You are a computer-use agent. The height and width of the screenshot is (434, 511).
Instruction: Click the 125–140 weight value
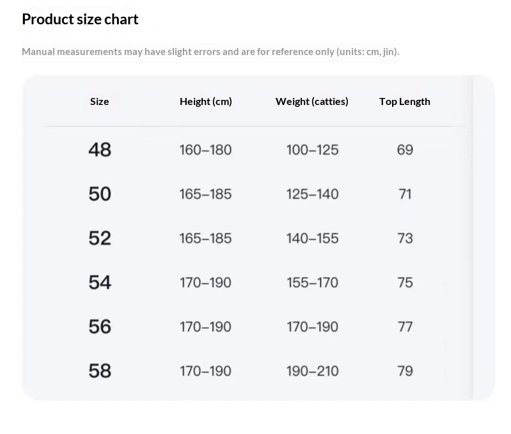click(x=313, y=195)
